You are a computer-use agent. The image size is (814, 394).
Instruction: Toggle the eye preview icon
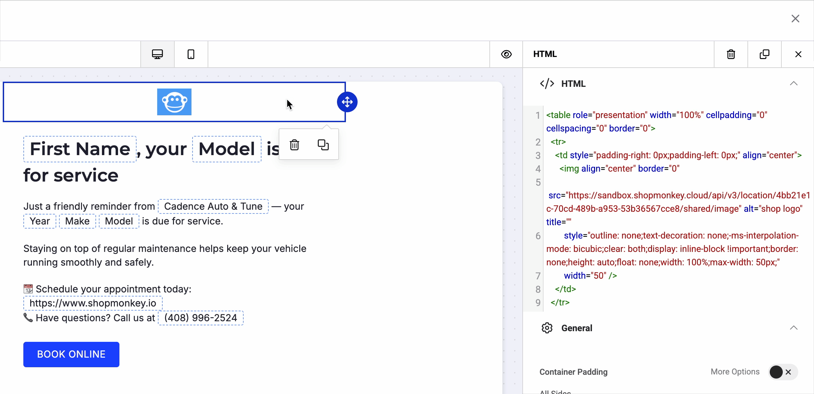pyautogui.click(x=506, y=54)
